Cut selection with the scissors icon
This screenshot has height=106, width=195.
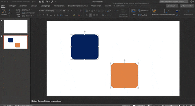[9, 10]
